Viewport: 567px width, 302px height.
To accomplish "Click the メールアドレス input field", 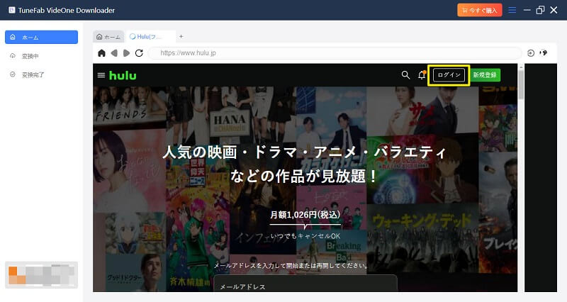I will click(x=305, y=283).
